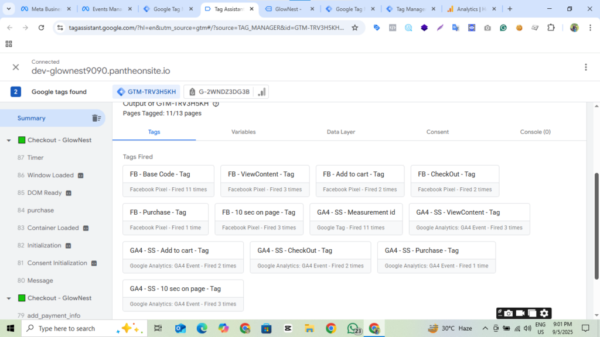Open the GA4 - SS - 10 sec on page card

click(x=183, y=295)
